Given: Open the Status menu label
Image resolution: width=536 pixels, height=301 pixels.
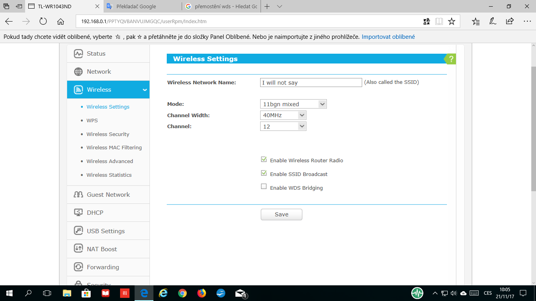Looking at the screenshot, I should [96, 54].
